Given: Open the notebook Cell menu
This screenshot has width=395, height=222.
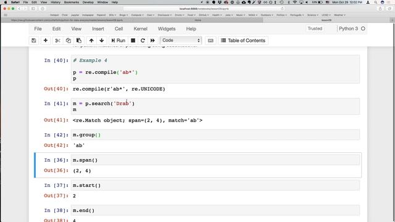Looking at the screenshot, I should click(x=118, y=29).
